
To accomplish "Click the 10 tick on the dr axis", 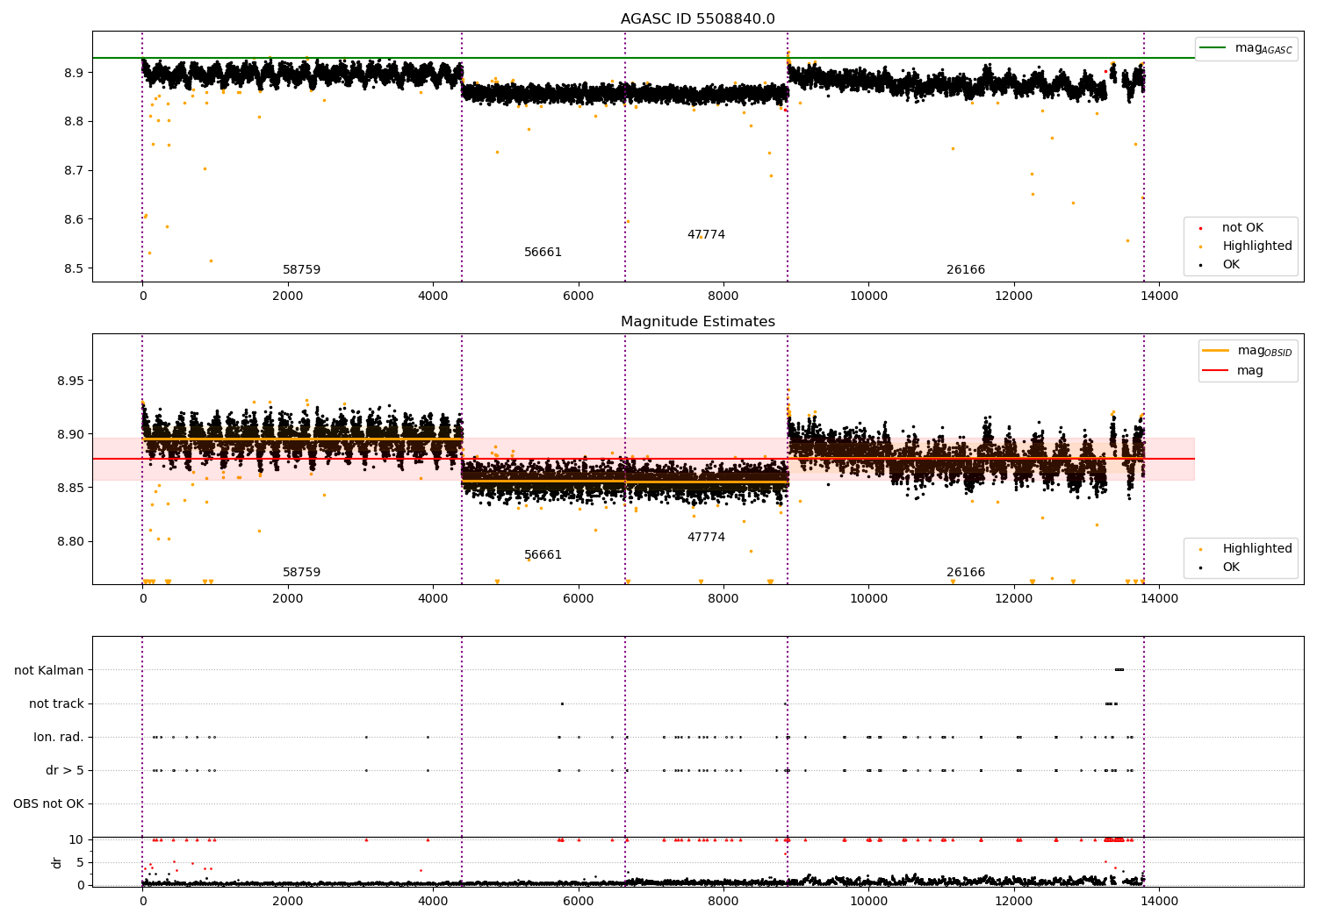I will click(76, 839).
